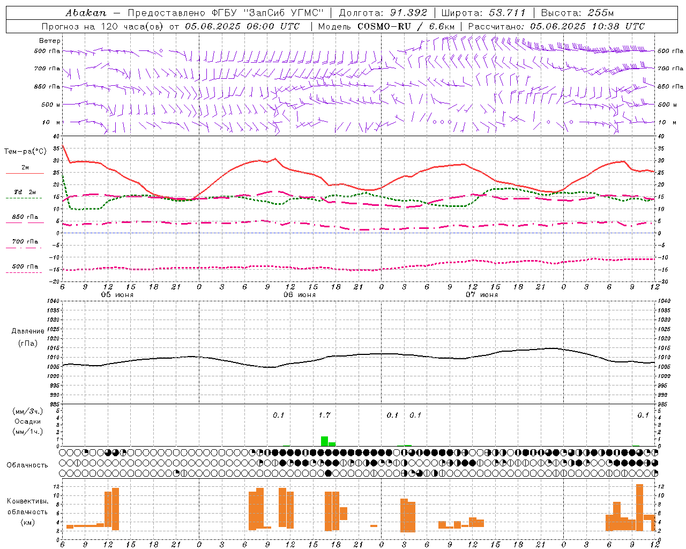Click the Широта: 53.711 header field
The height and width of the screenshot is (549, 686).
[x=483, y=13]
